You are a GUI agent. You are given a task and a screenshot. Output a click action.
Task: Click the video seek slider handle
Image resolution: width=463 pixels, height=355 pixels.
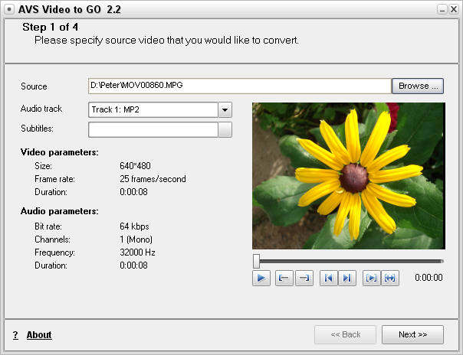256,261
